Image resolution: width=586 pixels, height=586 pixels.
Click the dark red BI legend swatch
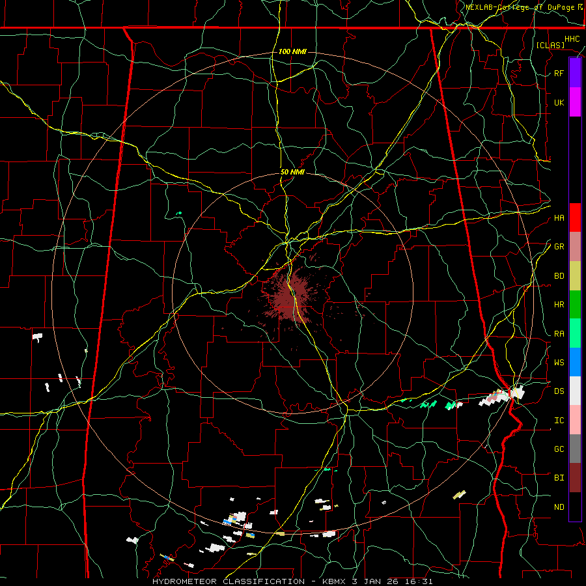575,478
